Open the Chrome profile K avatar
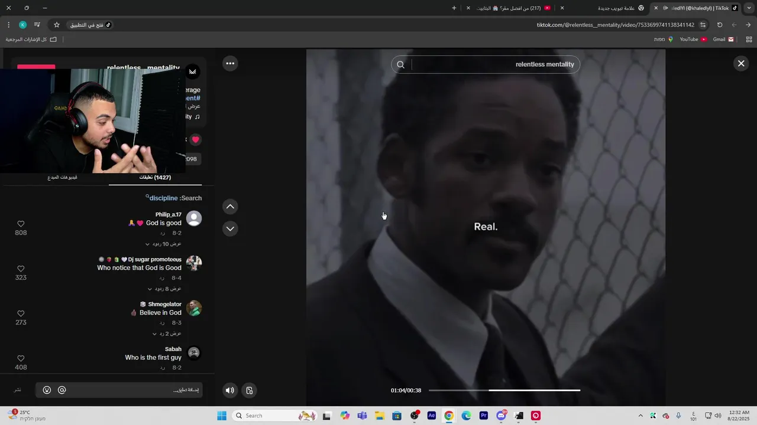 pos(22,25)
